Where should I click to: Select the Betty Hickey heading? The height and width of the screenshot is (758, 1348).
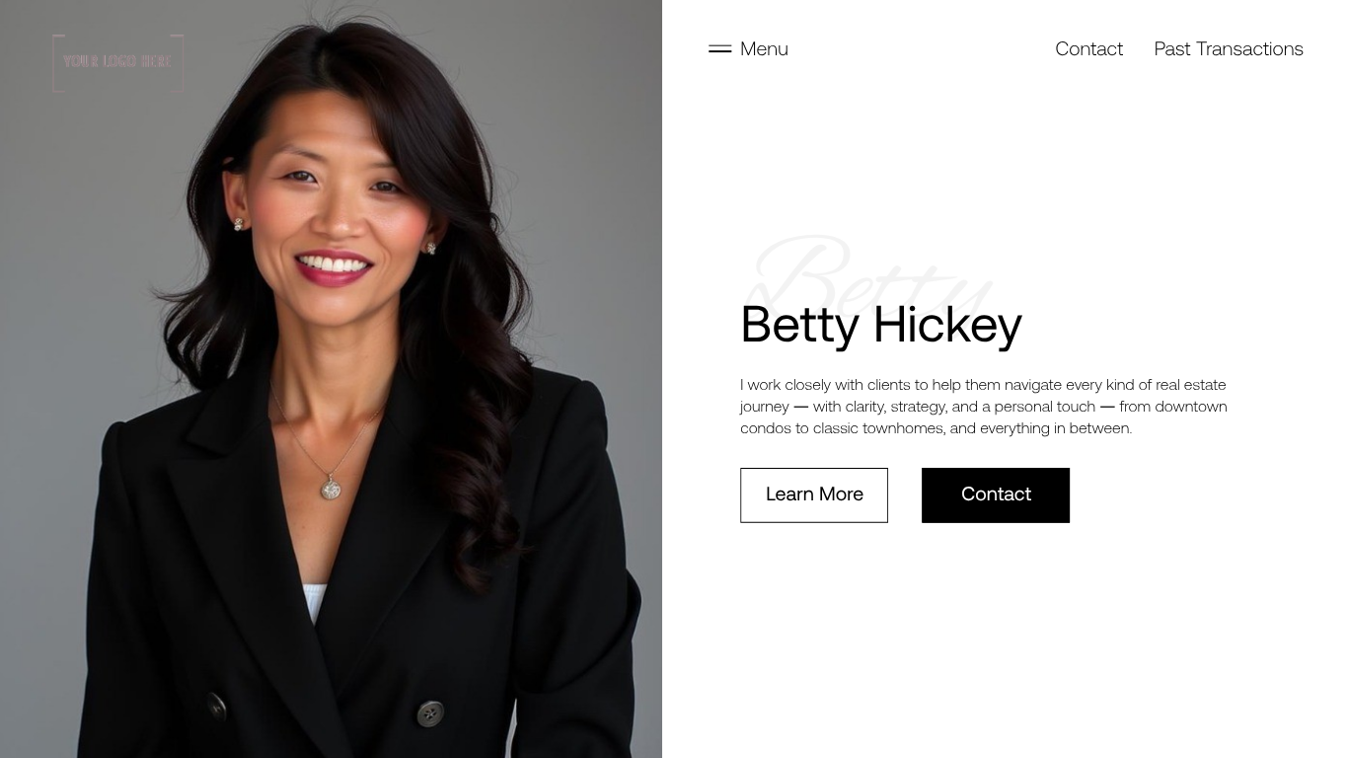[x=881, y=325]
